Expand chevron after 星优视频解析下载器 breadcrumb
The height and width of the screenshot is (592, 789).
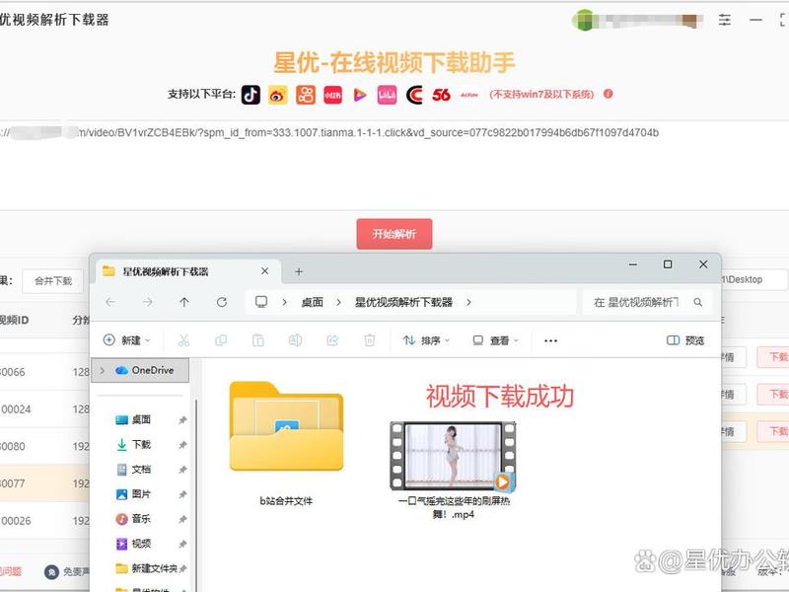point(468,302)
